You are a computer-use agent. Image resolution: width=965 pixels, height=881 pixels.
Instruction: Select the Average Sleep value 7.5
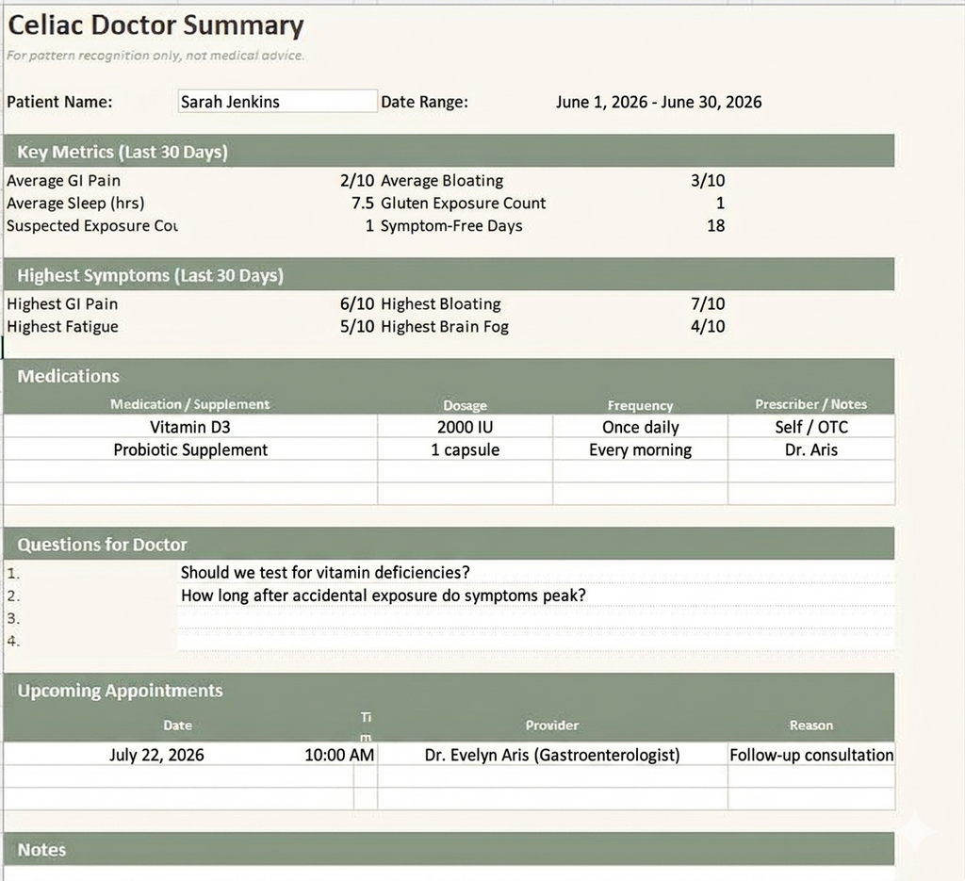coord(363,203)
